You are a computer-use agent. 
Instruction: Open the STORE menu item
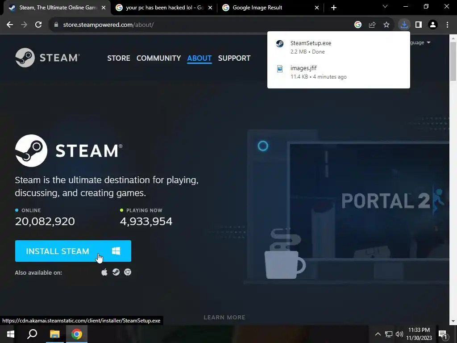tap(119, 58)
